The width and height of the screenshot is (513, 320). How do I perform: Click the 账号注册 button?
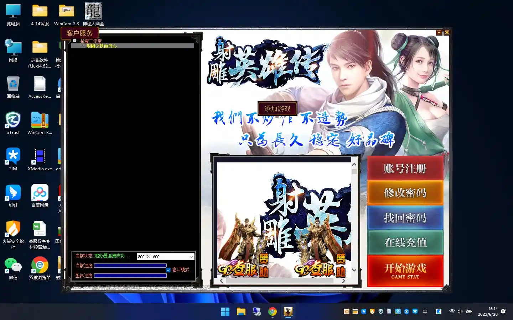405,169
